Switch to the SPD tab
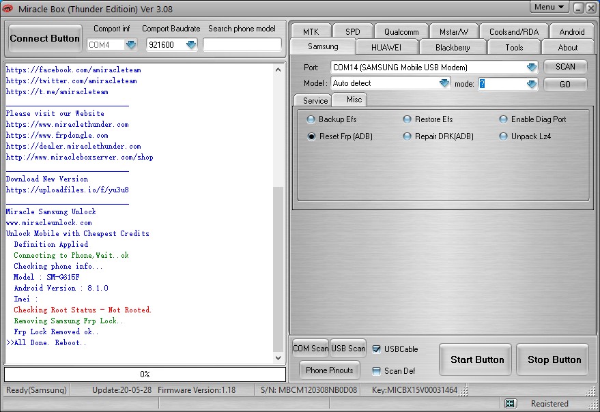Image resolution: width=600 pixels, height=412 pixels. (x=352, y=32)
